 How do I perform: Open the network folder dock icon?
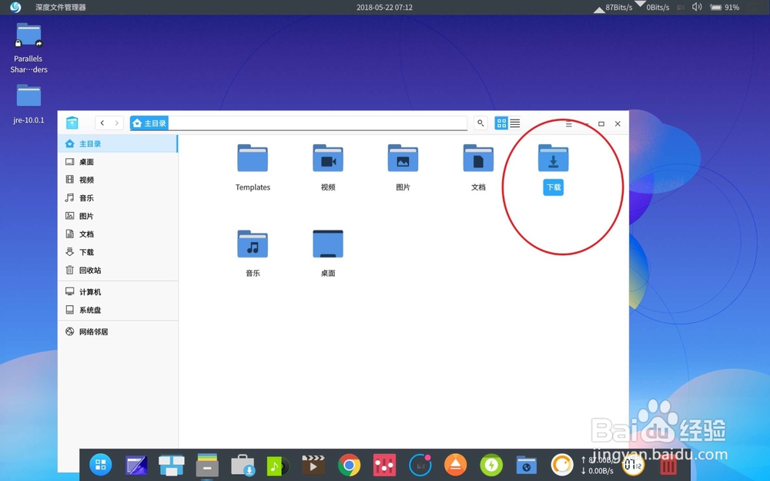527,466
